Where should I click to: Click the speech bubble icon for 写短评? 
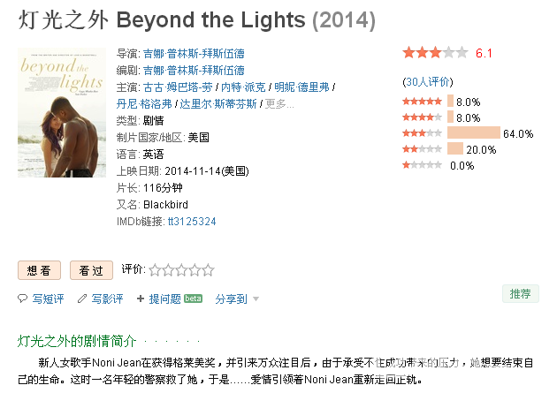tap(22, 298)
